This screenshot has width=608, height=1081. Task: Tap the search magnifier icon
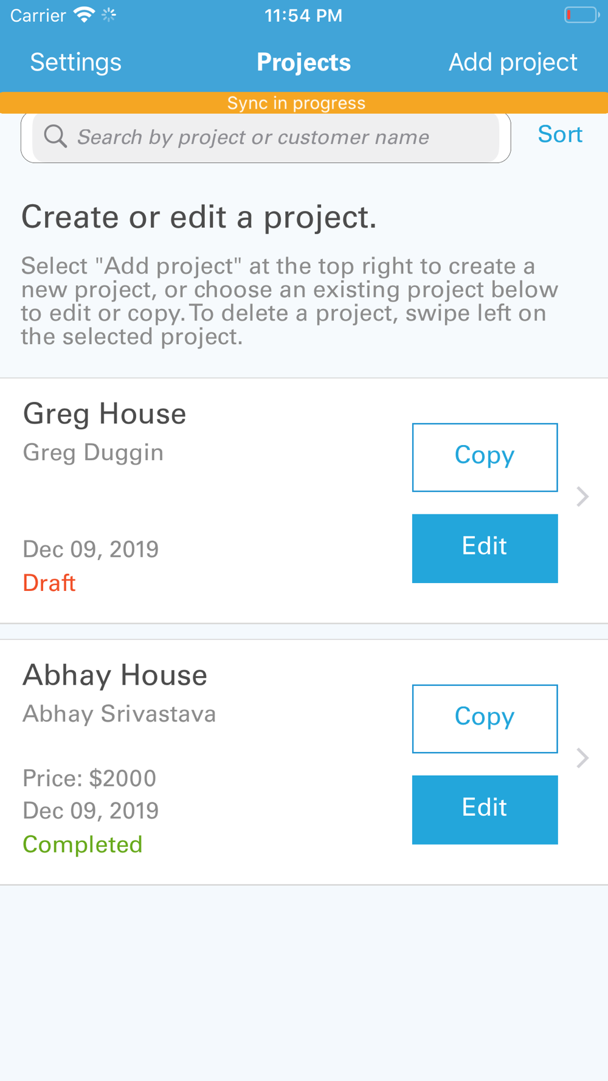[55, 137]
